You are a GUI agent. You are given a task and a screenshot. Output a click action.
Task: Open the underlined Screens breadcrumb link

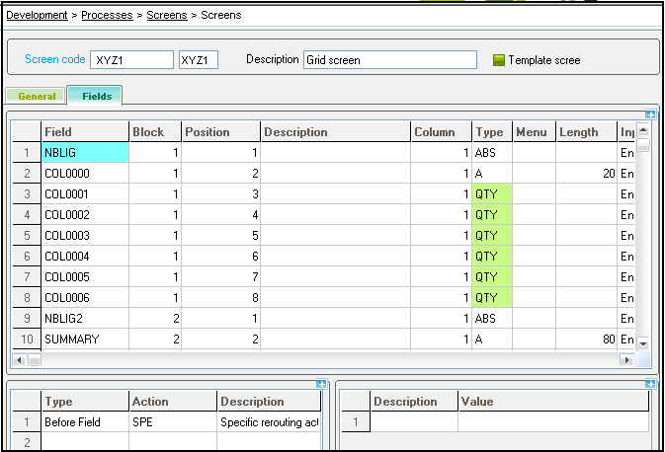[x=167, y=15]
